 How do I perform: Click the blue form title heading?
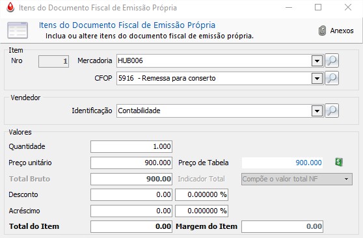[127, 25]
